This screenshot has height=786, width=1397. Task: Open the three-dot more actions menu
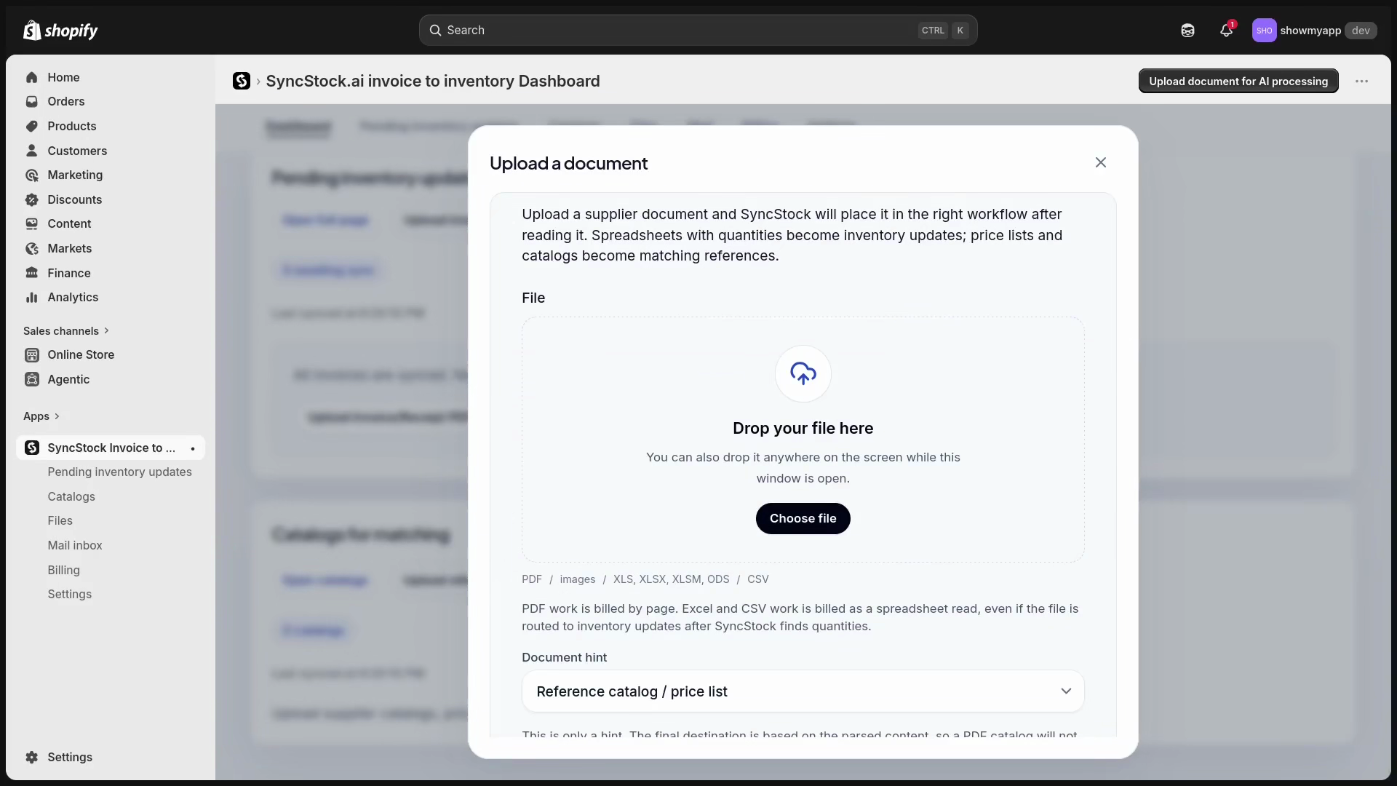pyautogui.click(x=1362, y=82)
